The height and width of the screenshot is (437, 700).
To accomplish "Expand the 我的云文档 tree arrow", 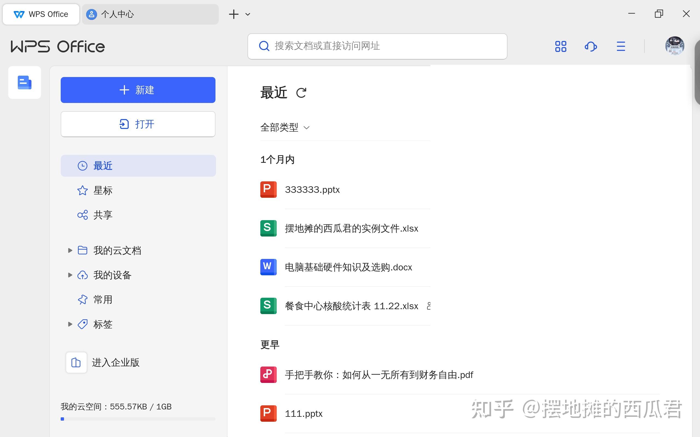I will coord(70,250).
